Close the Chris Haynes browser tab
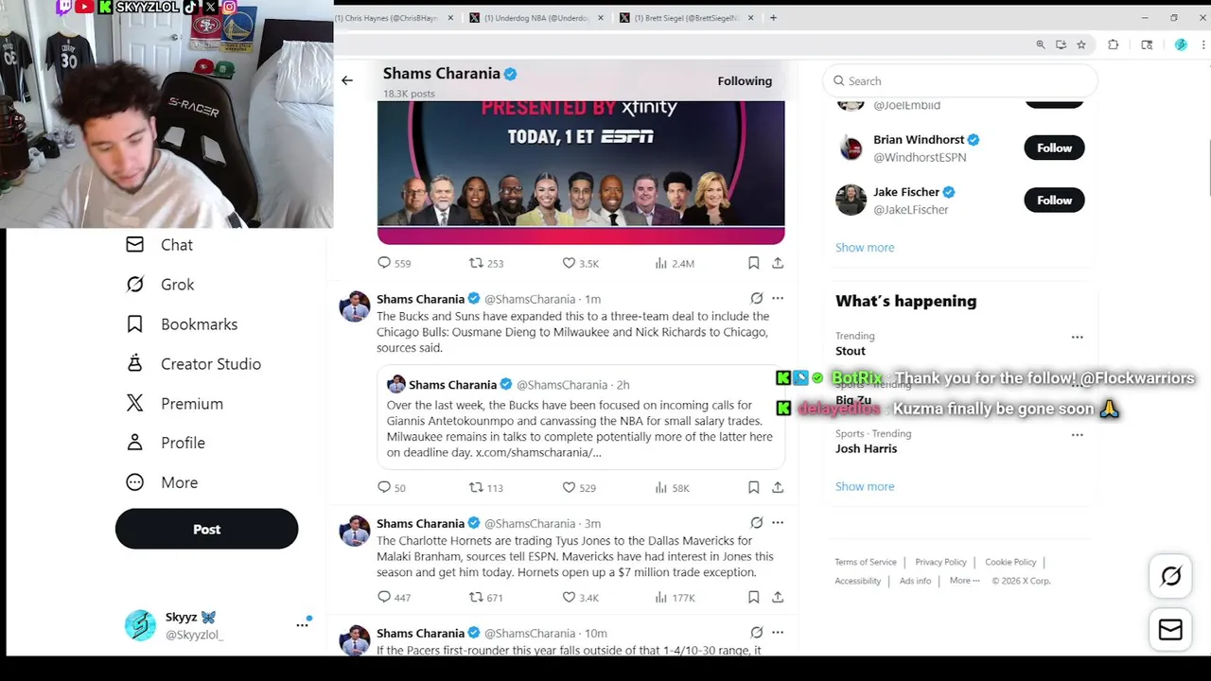1211x681 pixels. click(x=450, y=18)
